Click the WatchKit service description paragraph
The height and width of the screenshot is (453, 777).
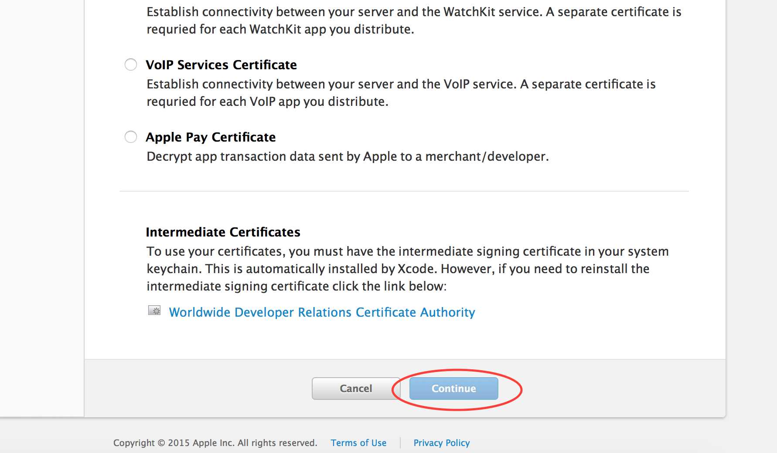click(x=413, y=20)
